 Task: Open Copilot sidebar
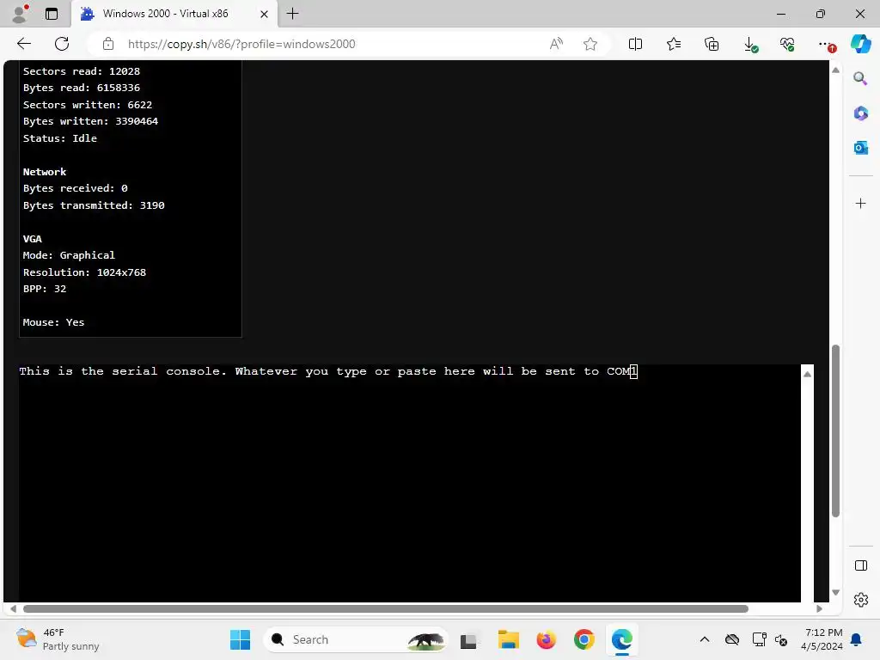(861, 43)
